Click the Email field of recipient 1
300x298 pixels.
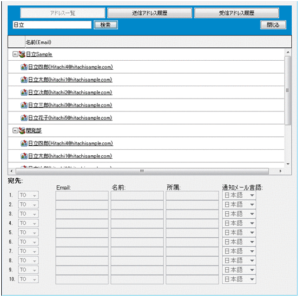tap(82, 195)
